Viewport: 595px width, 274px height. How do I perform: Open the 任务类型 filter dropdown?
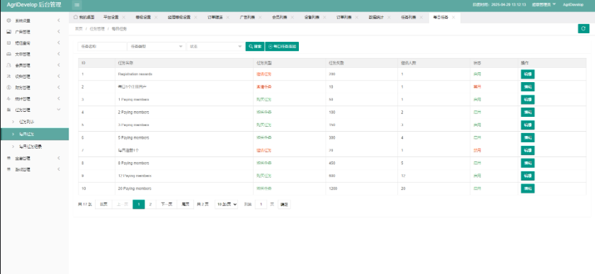[x=157, y=46]
